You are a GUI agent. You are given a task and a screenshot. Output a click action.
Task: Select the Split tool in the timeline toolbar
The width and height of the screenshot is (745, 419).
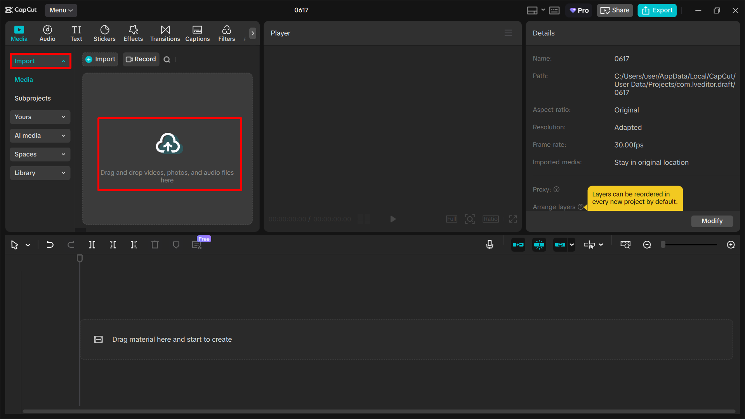point(92,245)
